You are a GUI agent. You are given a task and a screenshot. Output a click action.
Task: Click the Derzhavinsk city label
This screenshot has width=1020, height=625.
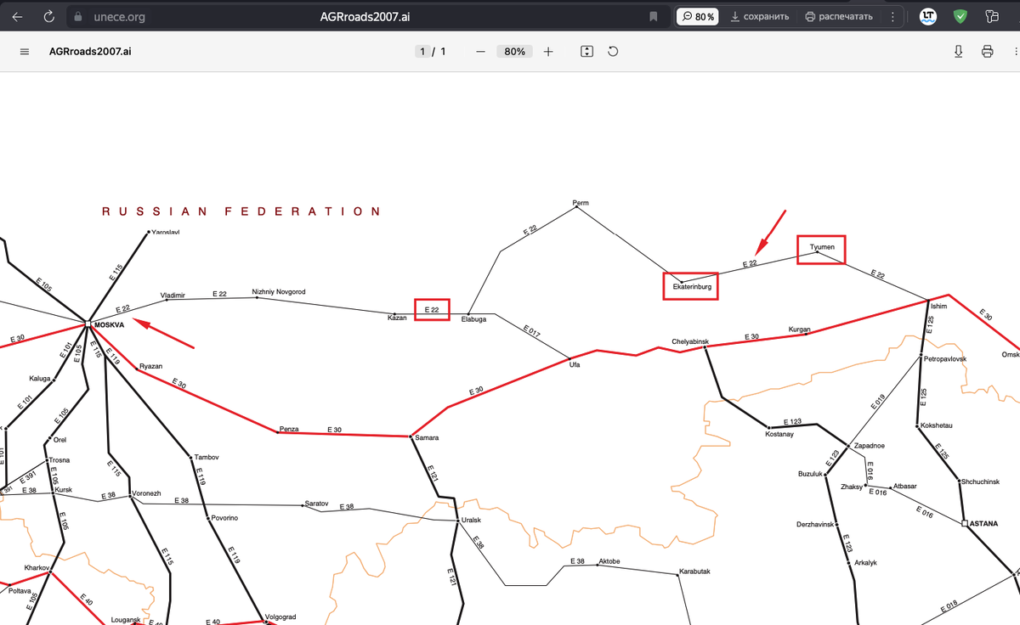815,524
